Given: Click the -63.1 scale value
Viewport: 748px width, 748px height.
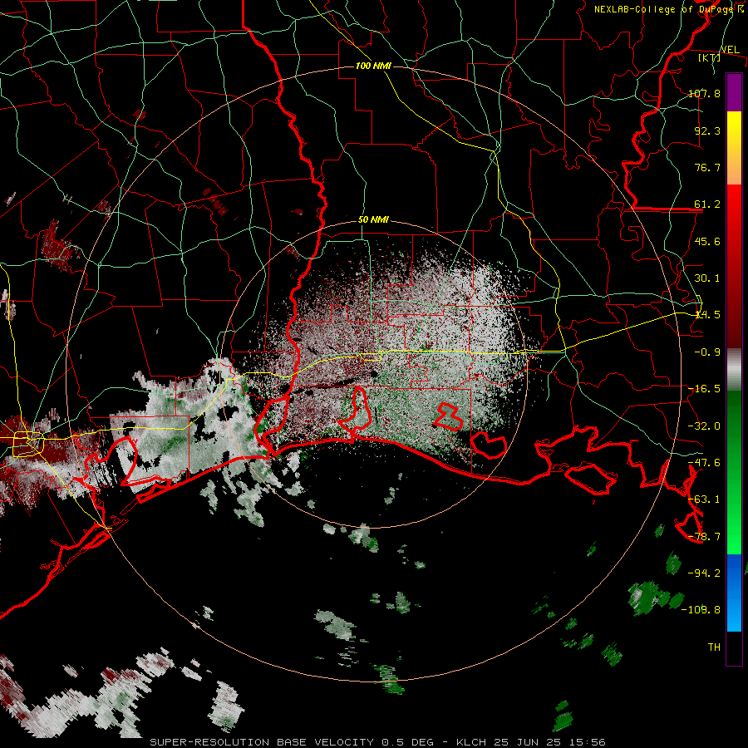Looking at the screenshot, I should pos(704,499).
